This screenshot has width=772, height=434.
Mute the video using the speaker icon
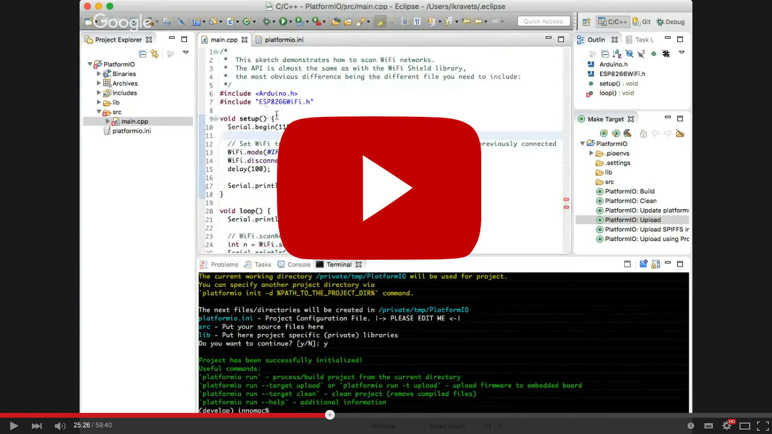click(60, 426)
